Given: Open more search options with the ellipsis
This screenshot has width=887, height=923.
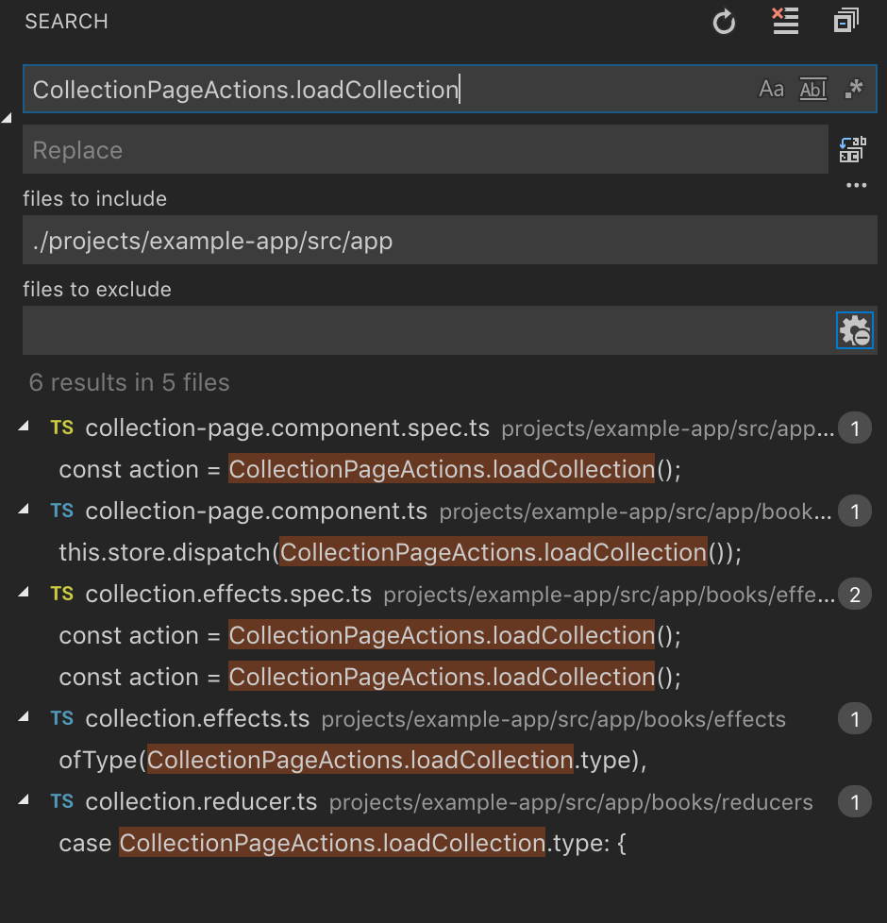Looking at the screenshot, I should point(856,185).
